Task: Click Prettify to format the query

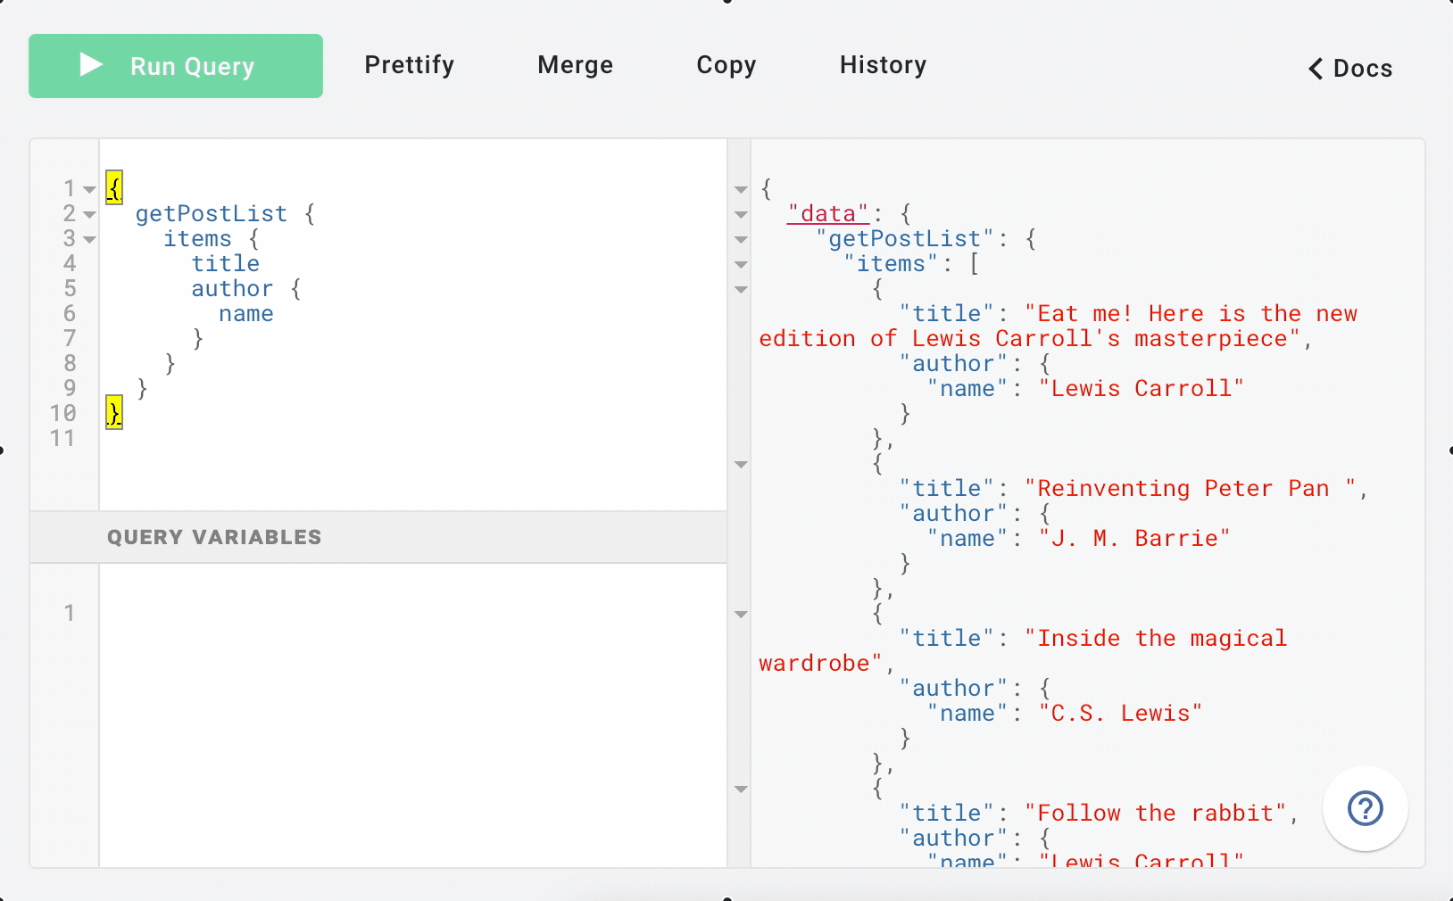Action: tap(409, 65)
